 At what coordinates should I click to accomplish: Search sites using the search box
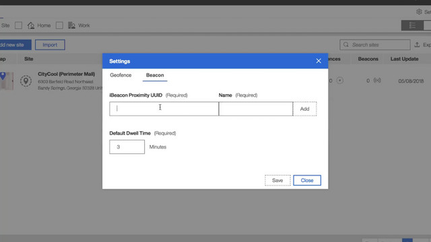point(374,45)
